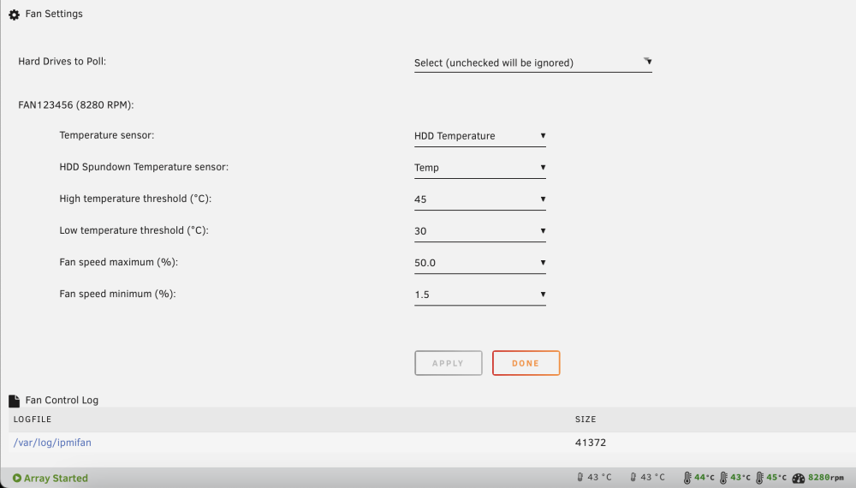Image resolution: width=856 pixels, height=488 pixels.
Task: Click the HDD Spundown Temperature sensor label
Action: (x=144, y=167)
